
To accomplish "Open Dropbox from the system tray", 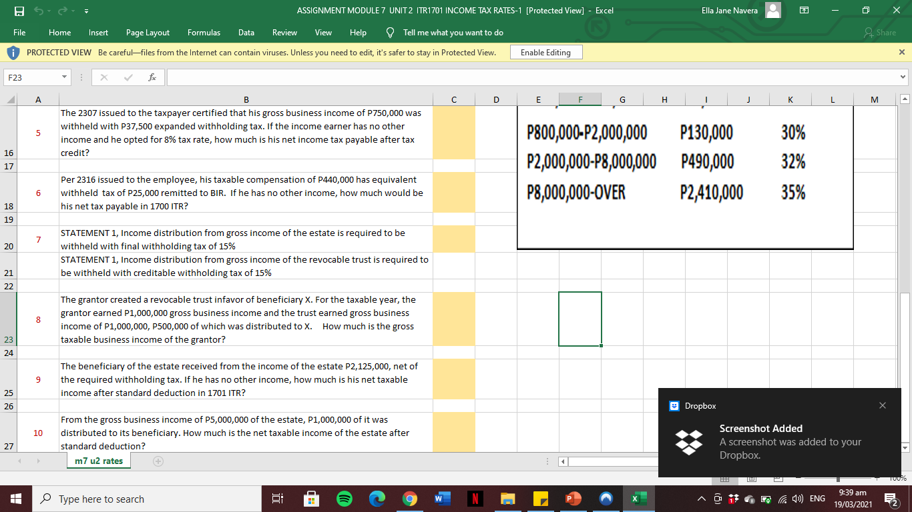I will pos(732,499).
